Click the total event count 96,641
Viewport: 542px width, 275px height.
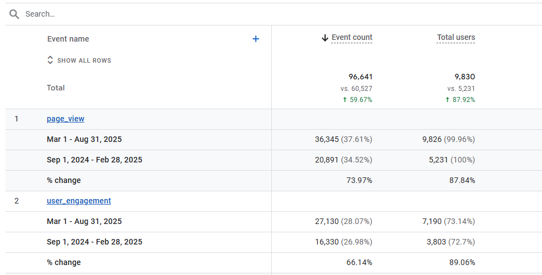click(x=360, y=77)
